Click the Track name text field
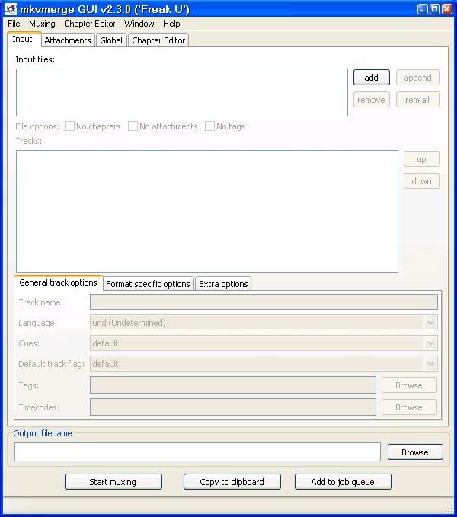457x517 pixels. pos(264,302)
